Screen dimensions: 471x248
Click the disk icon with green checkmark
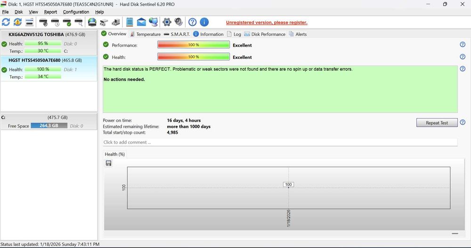(x=67, y=22)
